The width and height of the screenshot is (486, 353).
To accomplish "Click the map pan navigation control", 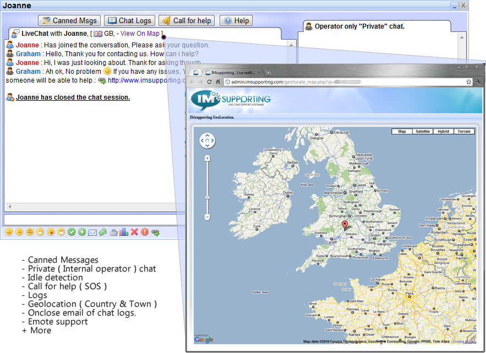I will [207, 140].
